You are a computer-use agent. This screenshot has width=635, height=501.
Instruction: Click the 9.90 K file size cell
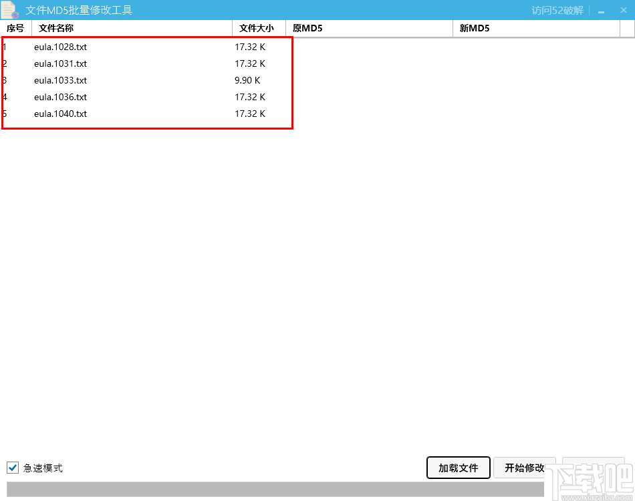247,80
